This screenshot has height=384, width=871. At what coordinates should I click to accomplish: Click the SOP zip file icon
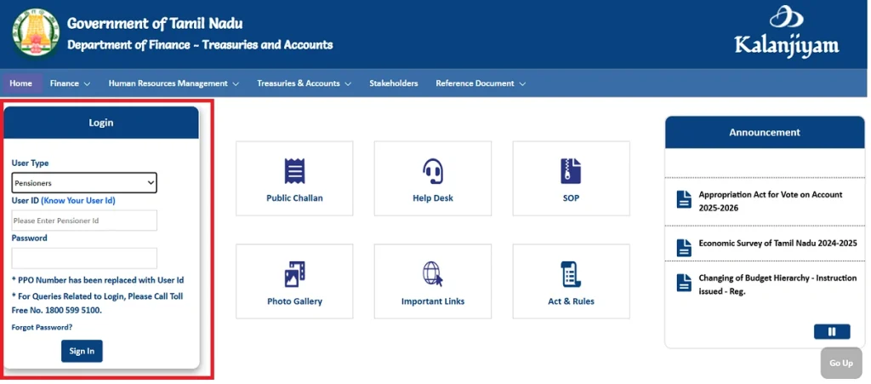[571, 170]
